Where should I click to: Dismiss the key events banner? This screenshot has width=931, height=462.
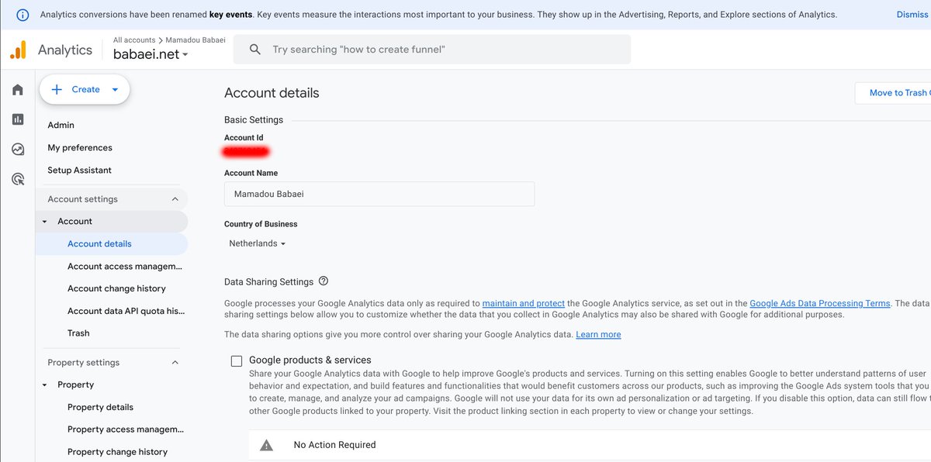pos(912,15)
